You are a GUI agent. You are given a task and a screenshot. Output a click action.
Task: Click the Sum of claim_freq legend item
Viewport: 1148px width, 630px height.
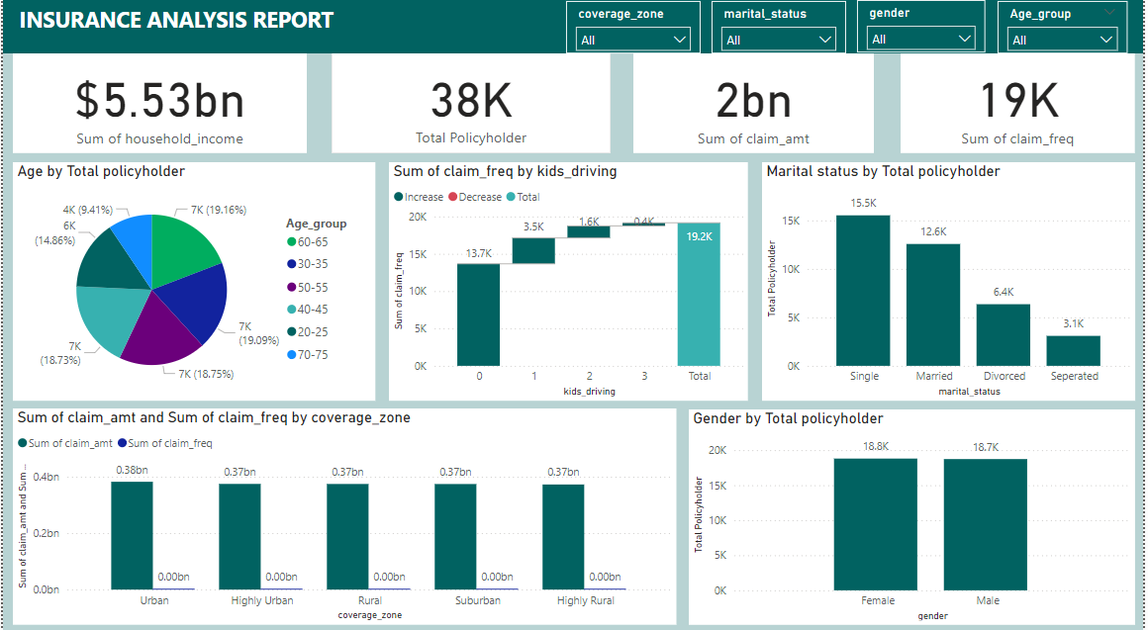(165, 443)
